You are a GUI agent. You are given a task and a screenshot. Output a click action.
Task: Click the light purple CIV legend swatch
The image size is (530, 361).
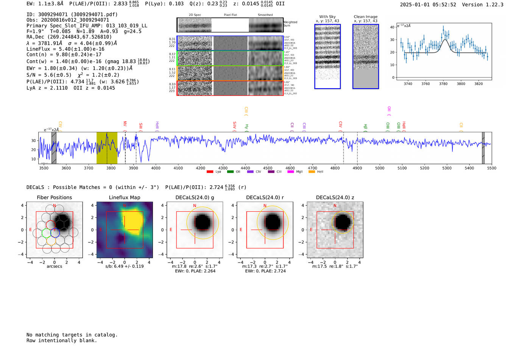pyautogui.click(x=250, y=172)
